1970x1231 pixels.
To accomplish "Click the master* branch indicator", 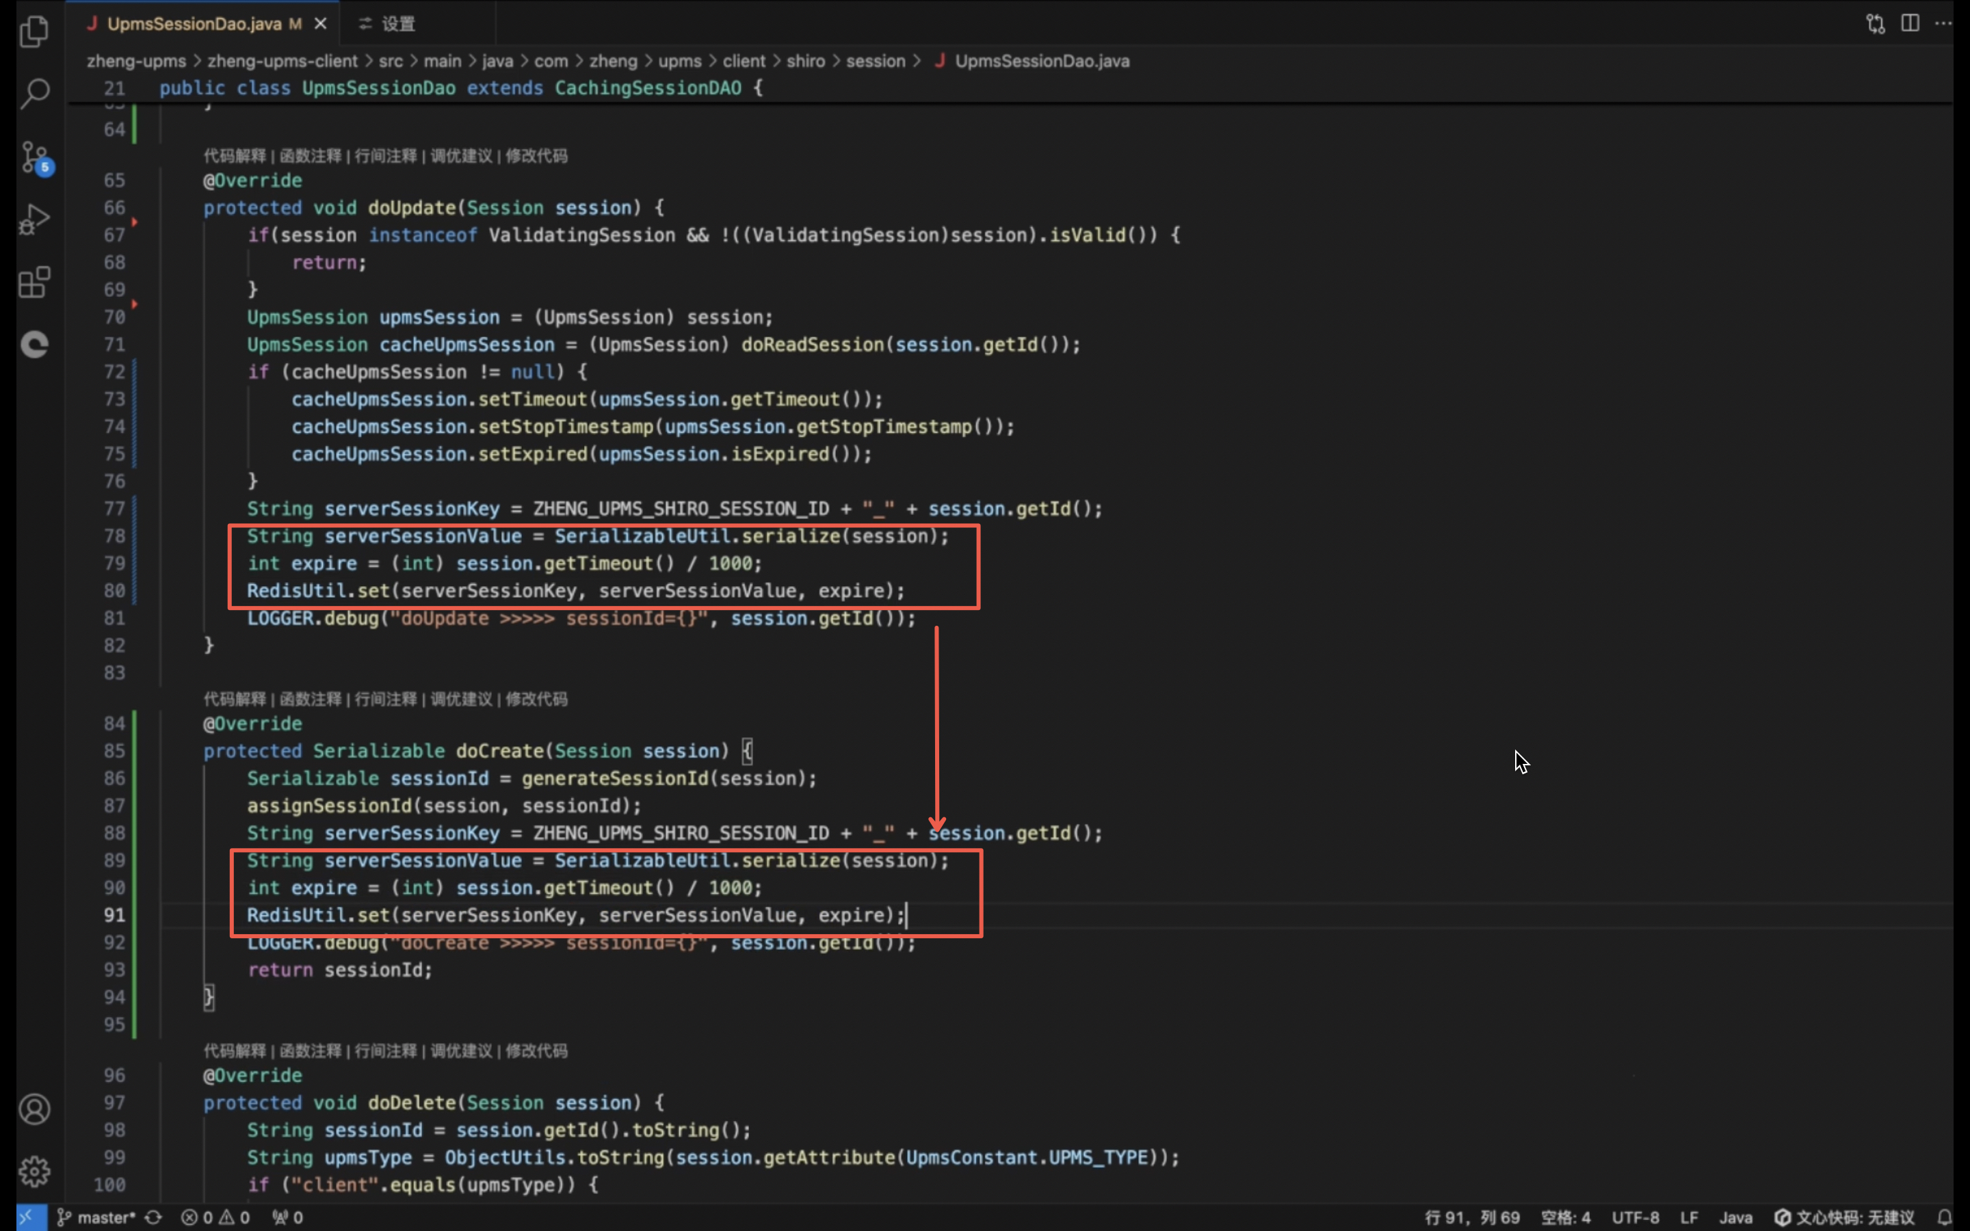I will (x=95, y=1217).
